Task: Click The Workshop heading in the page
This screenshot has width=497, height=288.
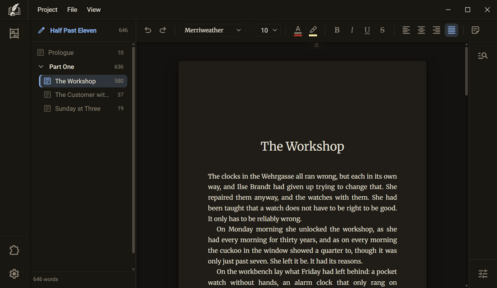Action: click(302, 146)
